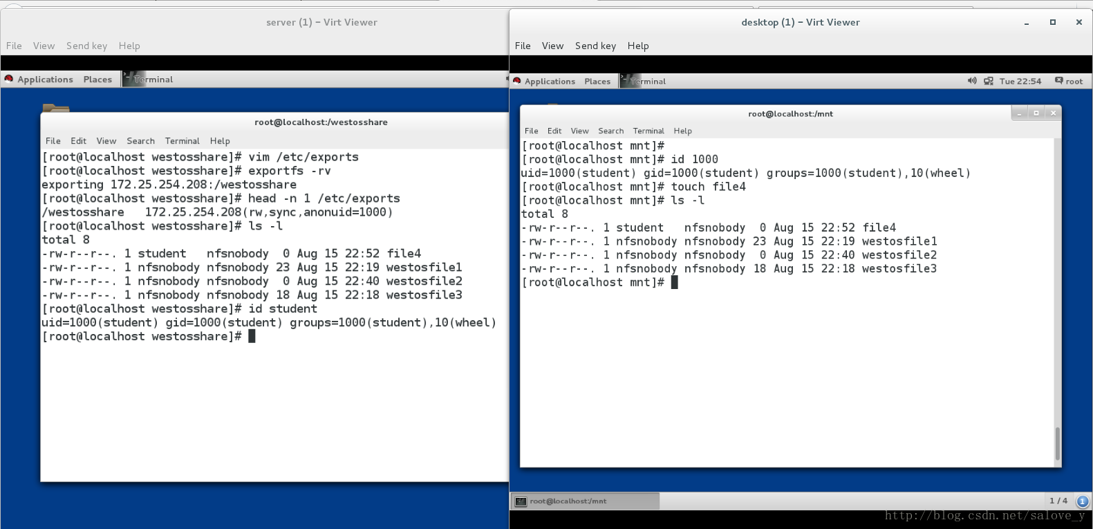Click the network connection icon in desktop panel
Viewport: 1093px width, 529px height.
coord(989,81)
